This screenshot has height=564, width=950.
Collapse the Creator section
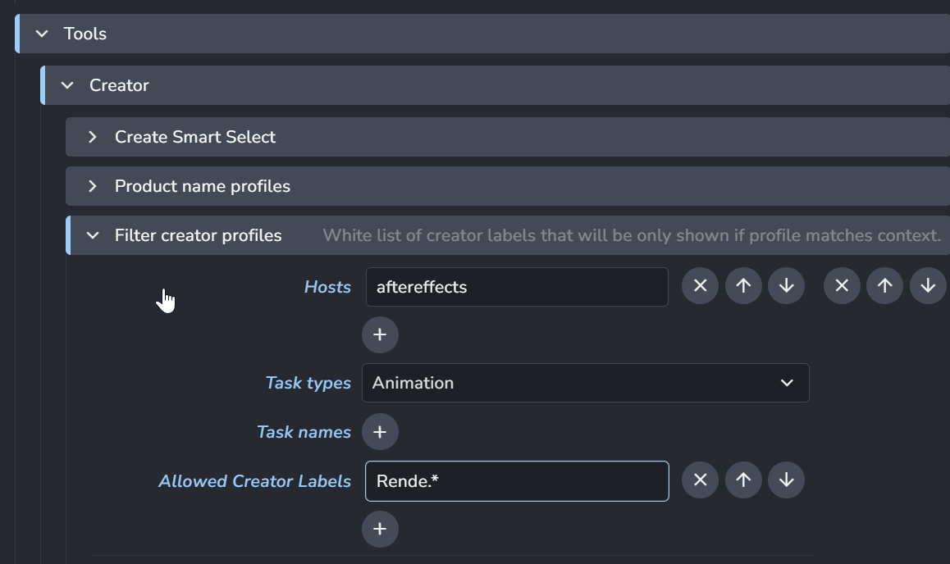(x=67, y=85)
